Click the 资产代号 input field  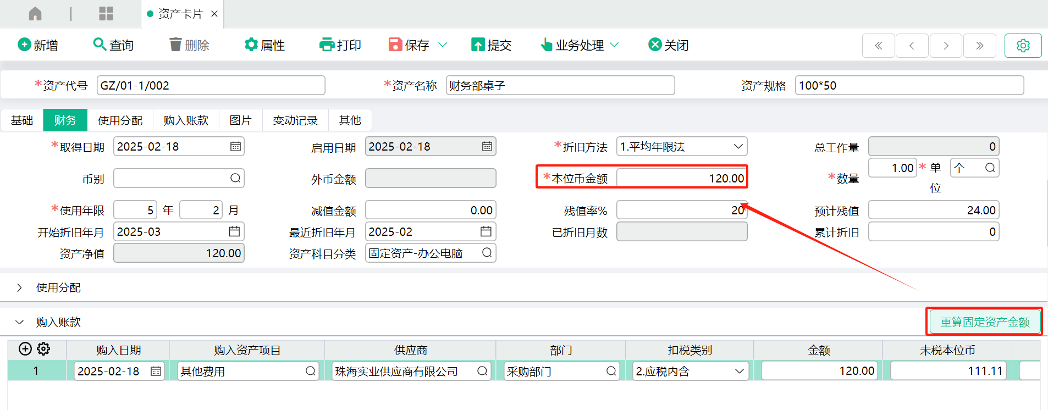point(211,85)
